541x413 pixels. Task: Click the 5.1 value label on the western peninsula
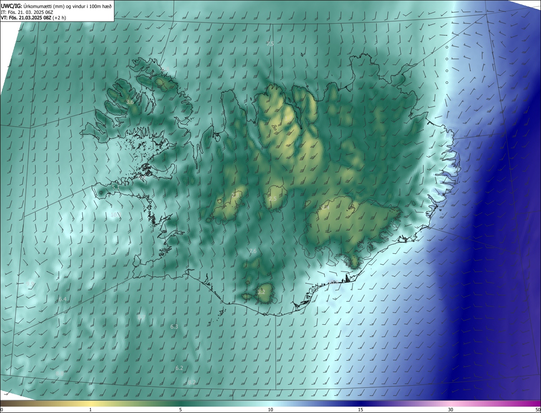click(x=116, y=187)
